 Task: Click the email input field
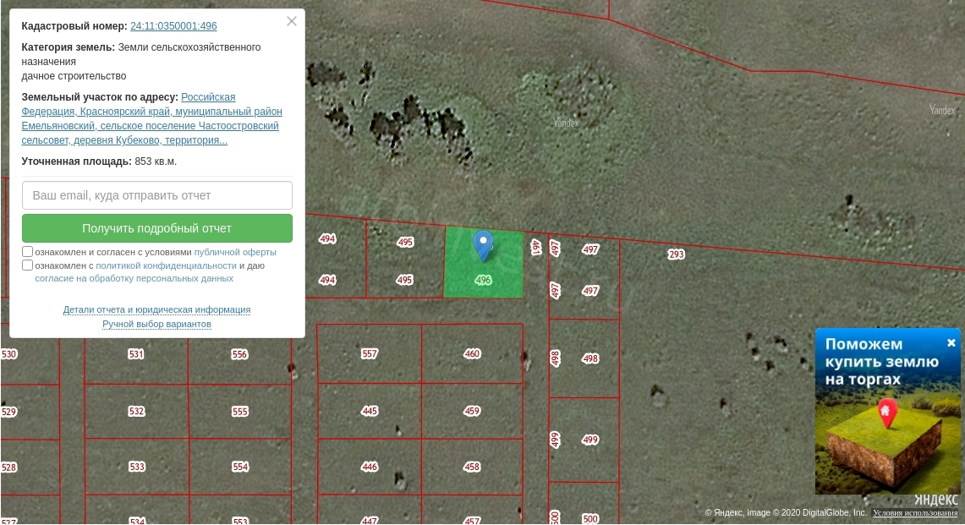[x=157, y=195]
